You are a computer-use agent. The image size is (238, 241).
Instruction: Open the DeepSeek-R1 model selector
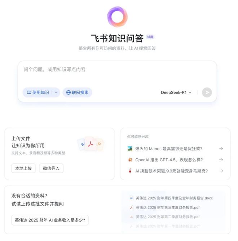(x=176, y=92)
